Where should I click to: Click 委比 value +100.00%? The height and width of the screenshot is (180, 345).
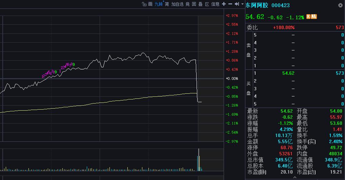click(284, 27)
